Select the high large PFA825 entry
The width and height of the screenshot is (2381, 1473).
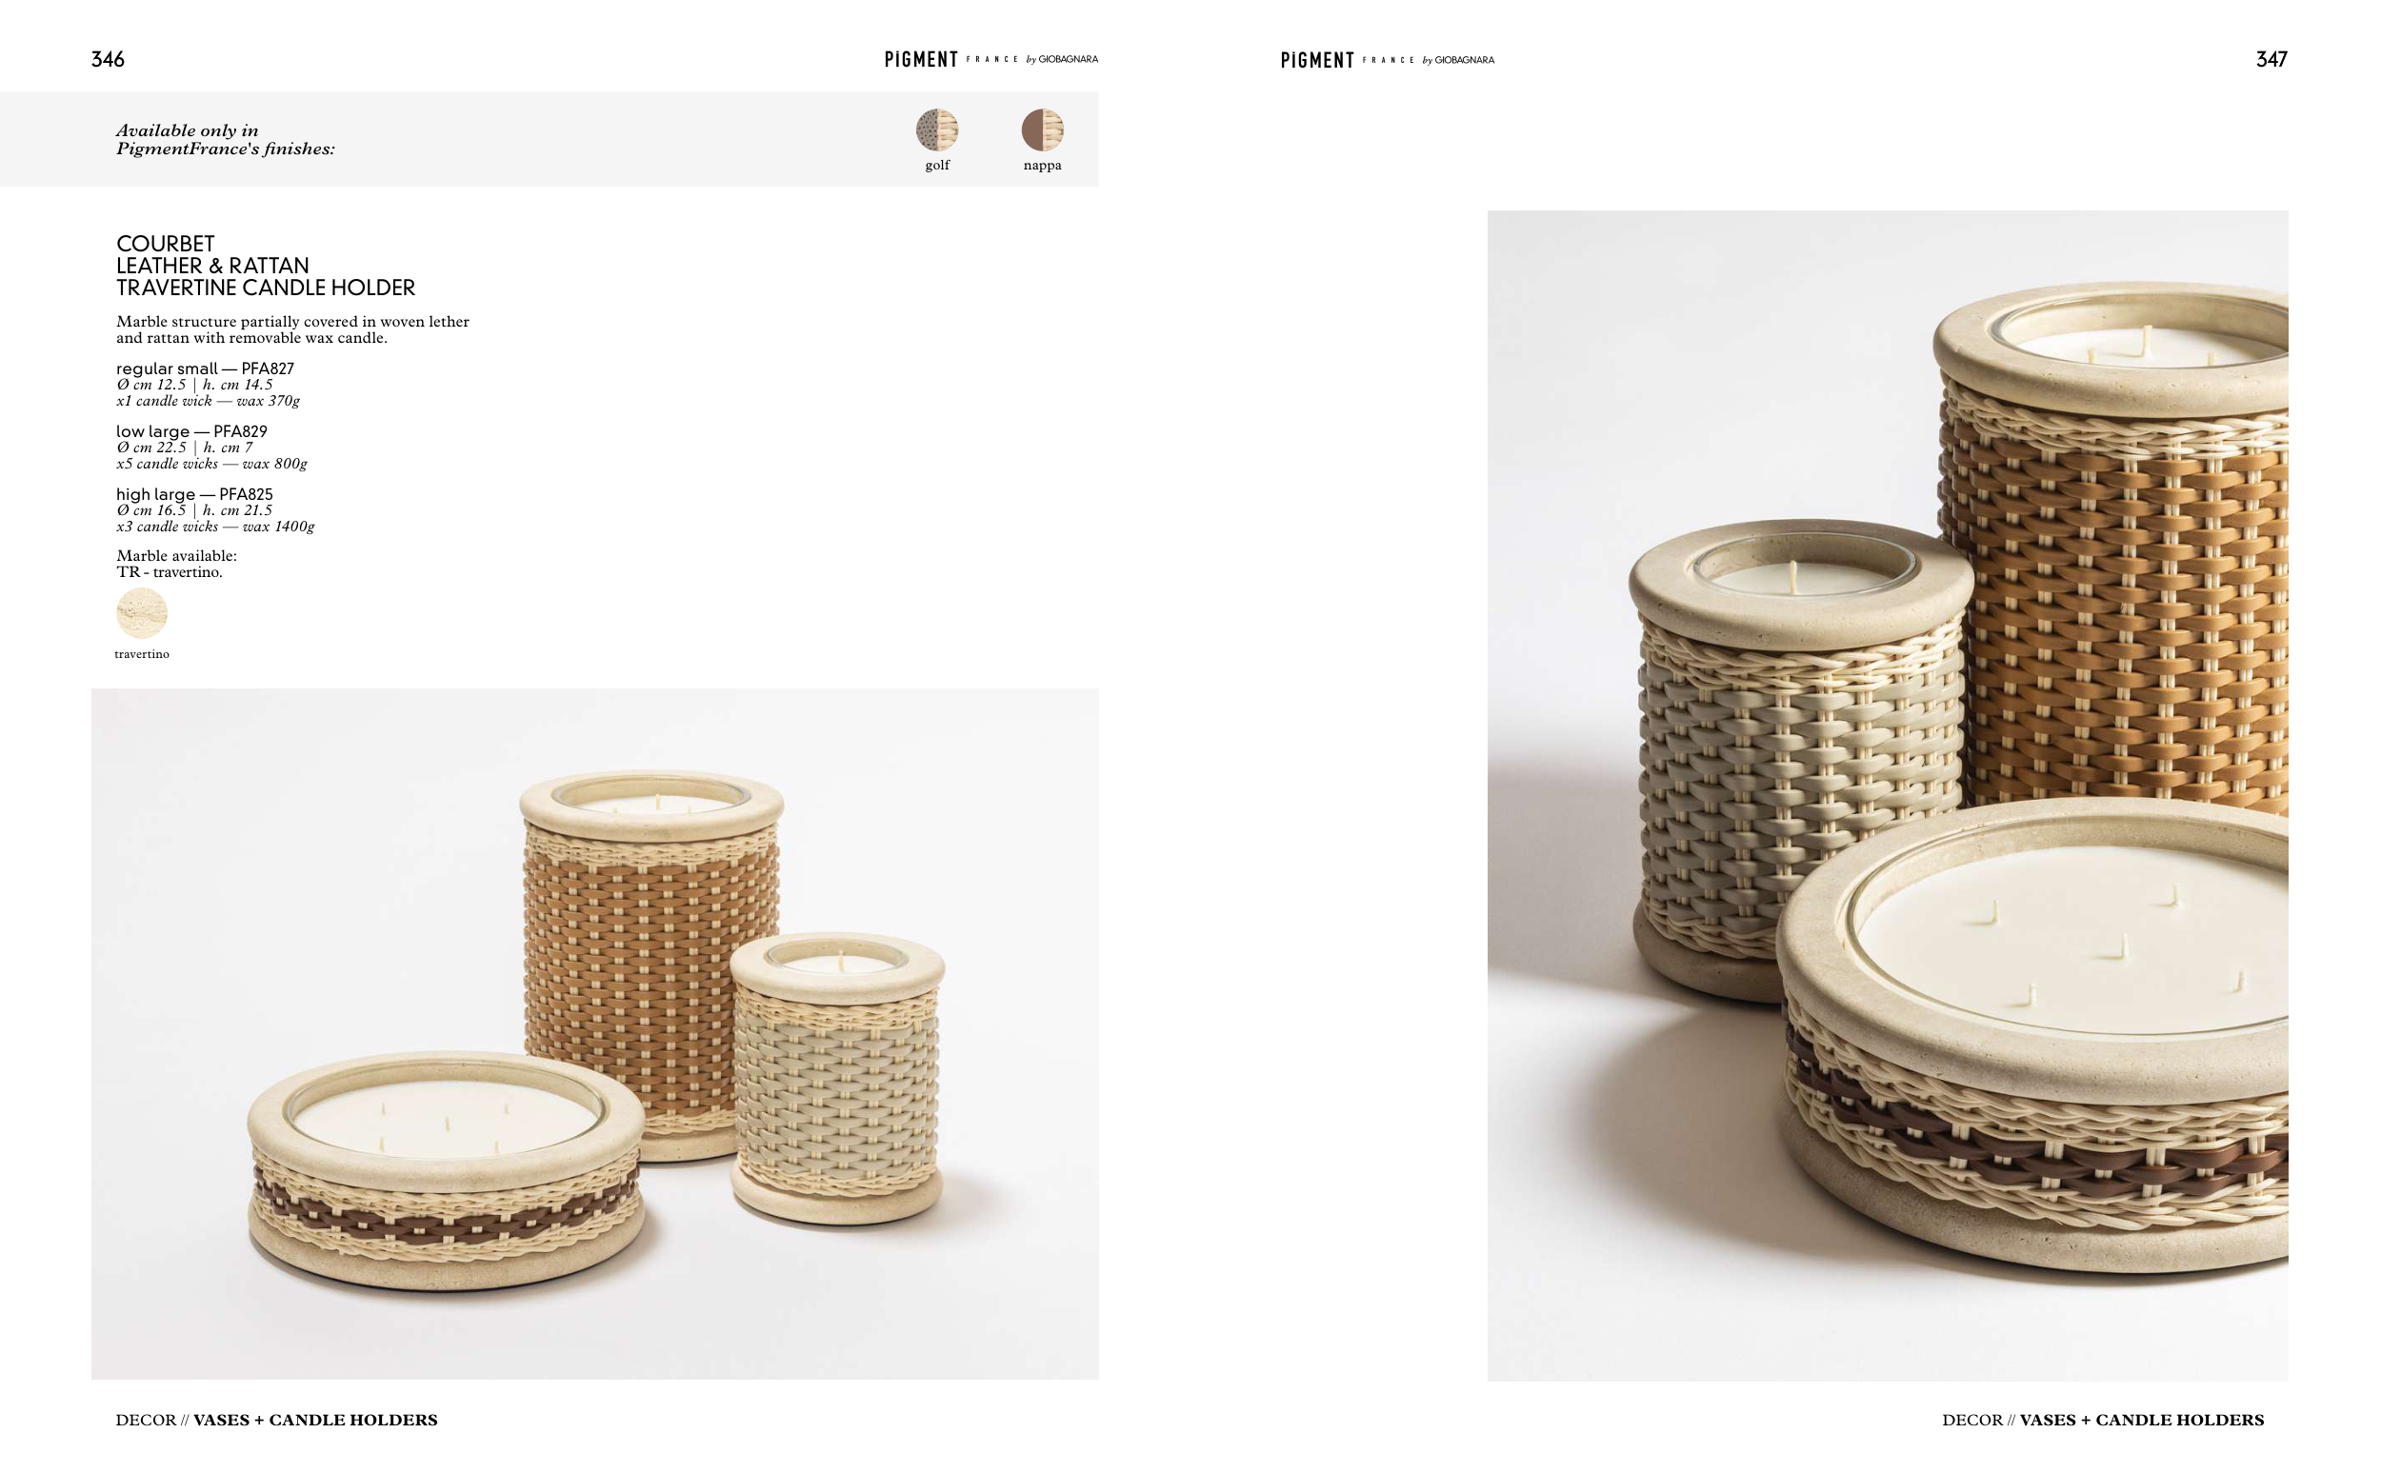click(x=215, y=509)
